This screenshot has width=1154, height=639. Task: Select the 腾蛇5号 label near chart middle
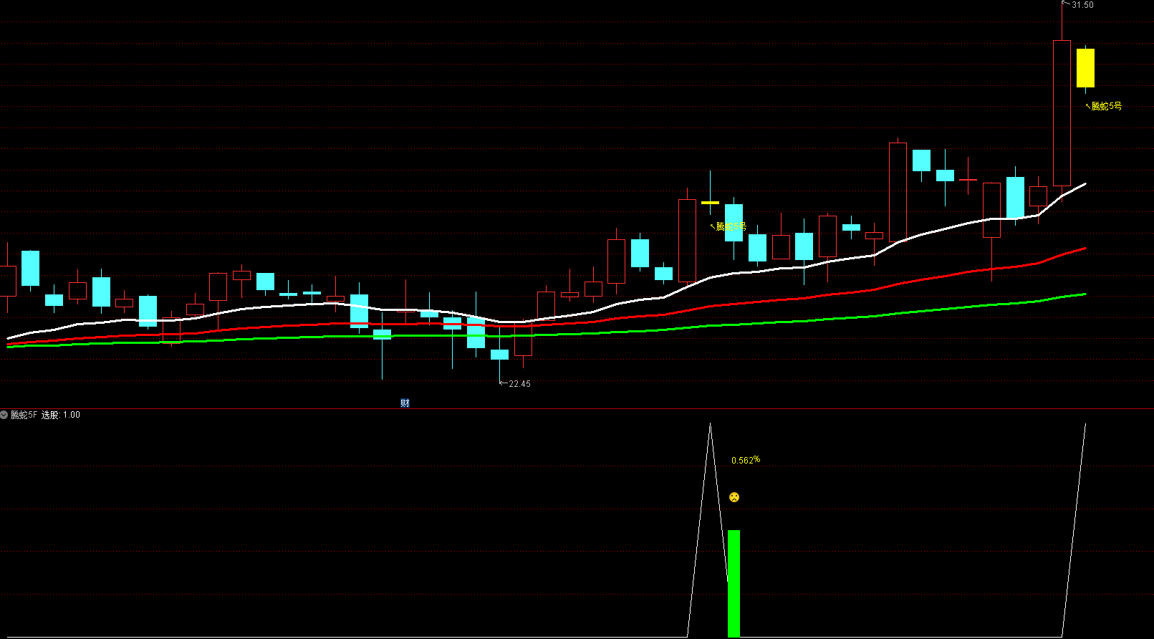coord(731,226)
